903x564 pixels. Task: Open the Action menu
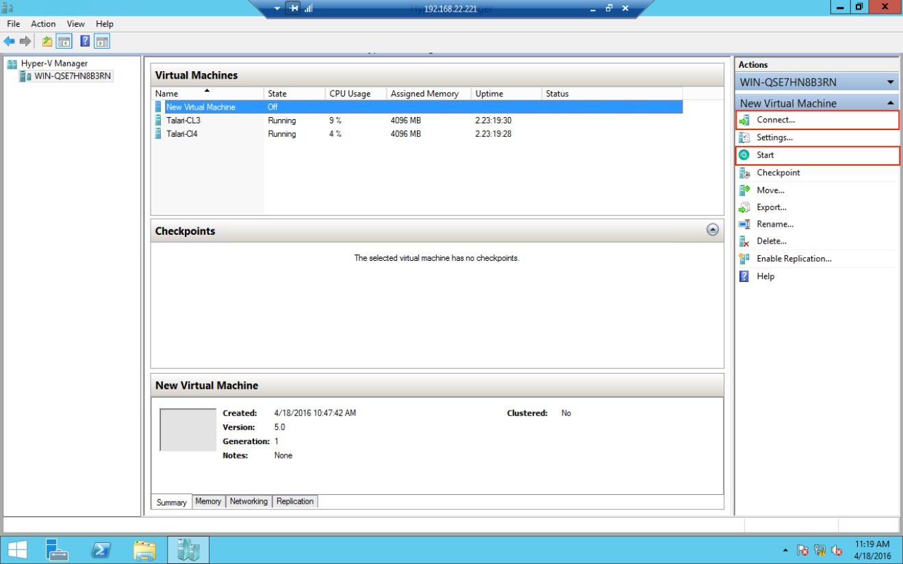click(43, 24)
